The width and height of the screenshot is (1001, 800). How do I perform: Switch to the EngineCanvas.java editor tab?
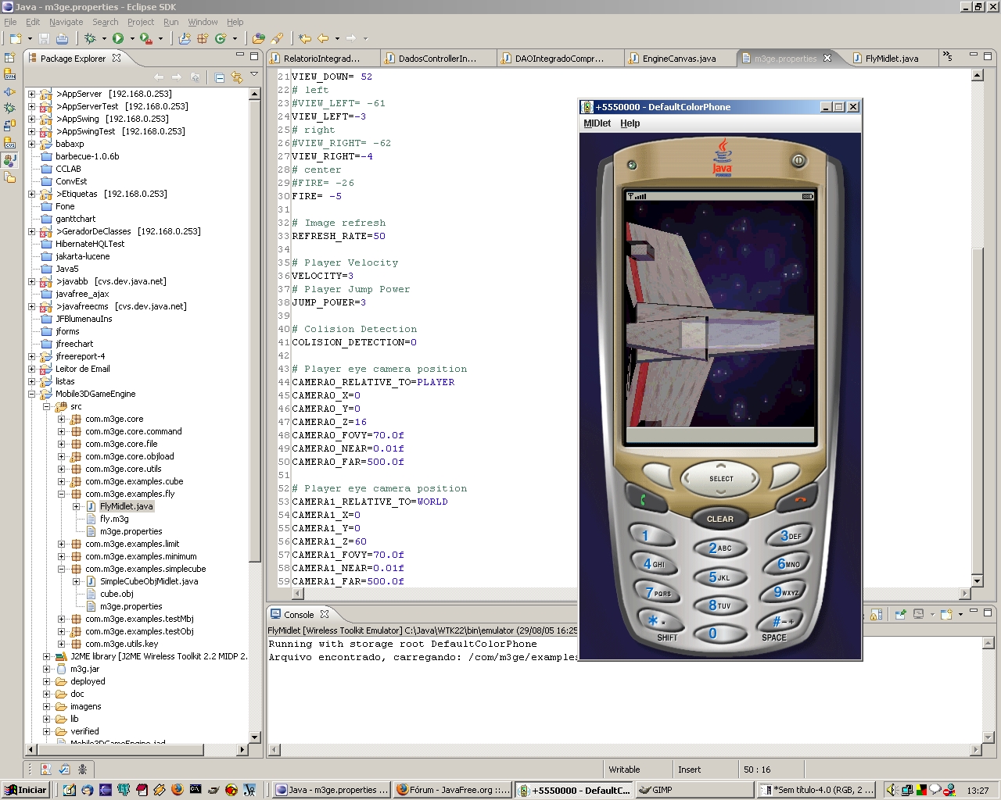(679, 59)
